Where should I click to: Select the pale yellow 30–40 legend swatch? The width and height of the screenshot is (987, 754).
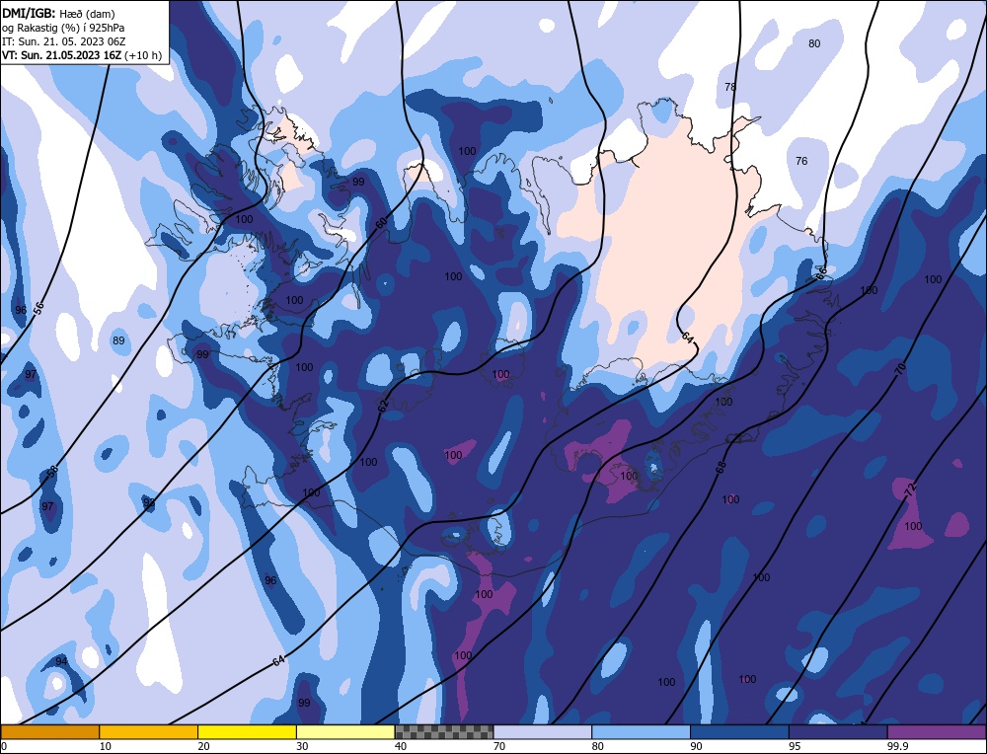[x=345, y=732]
